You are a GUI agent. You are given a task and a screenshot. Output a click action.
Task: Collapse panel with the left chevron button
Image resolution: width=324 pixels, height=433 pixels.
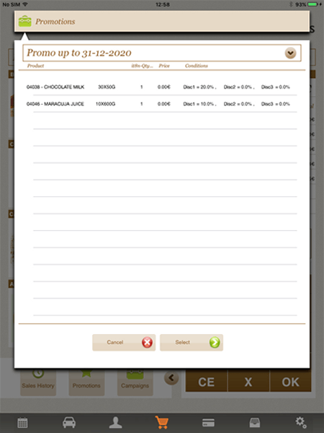click(171, 377)
